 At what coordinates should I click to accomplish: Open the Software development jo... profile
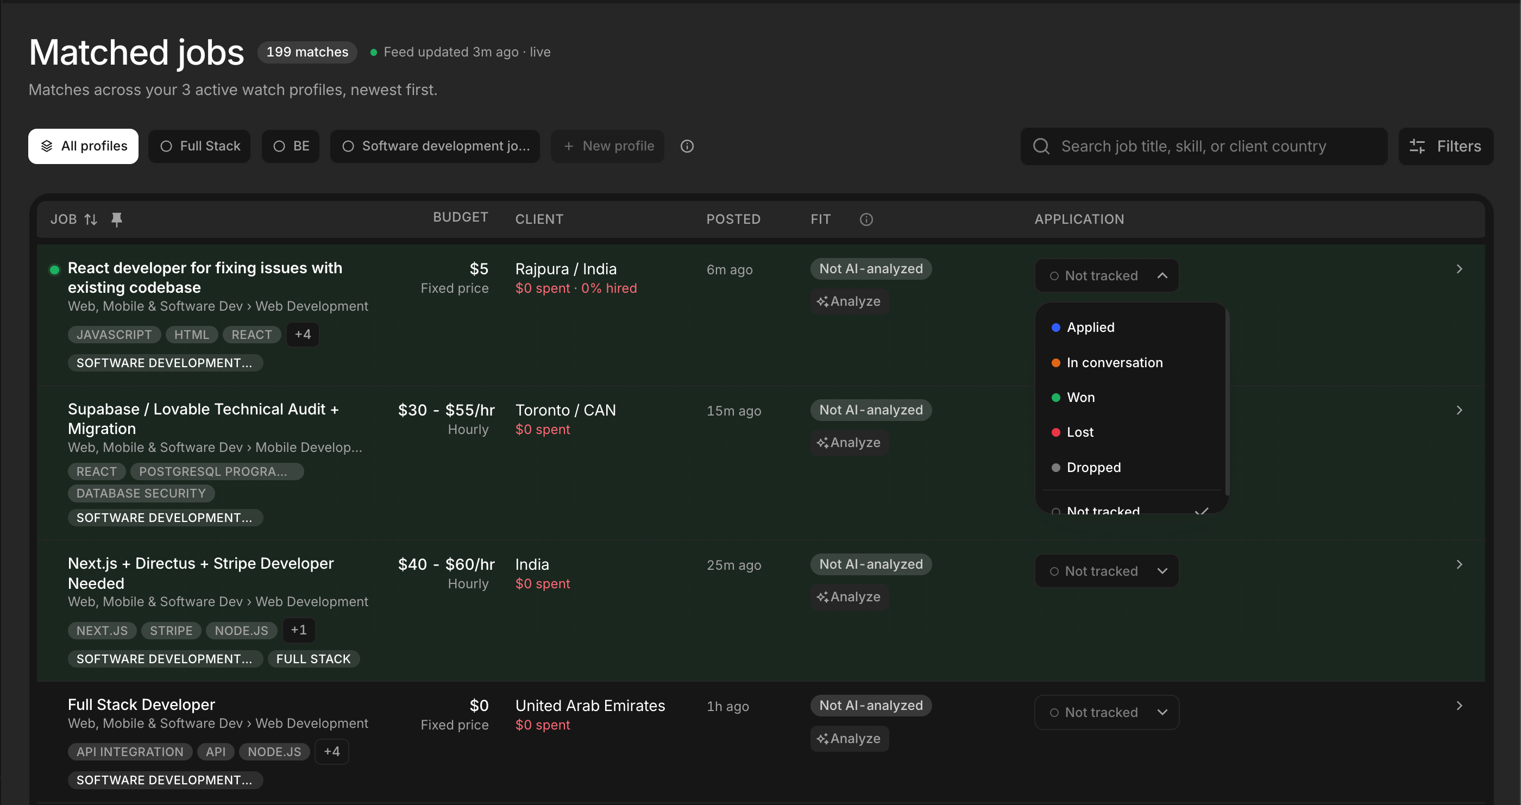[435, 146]
